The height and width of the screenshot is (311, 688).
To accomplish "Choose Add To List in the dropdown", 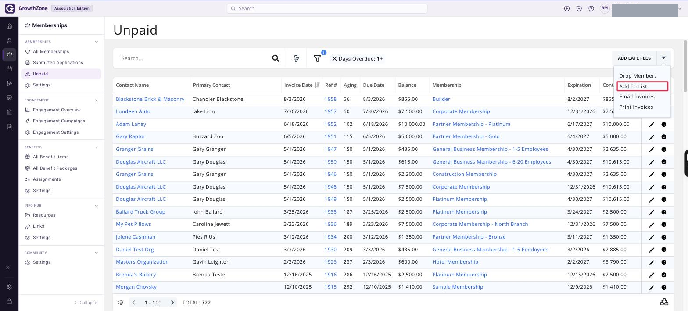I will (x=642, y=86).
